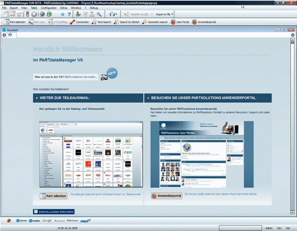This screenshot has height=231, width=297.
Task: Open the Support link in bottom bar
Action: 22,221
